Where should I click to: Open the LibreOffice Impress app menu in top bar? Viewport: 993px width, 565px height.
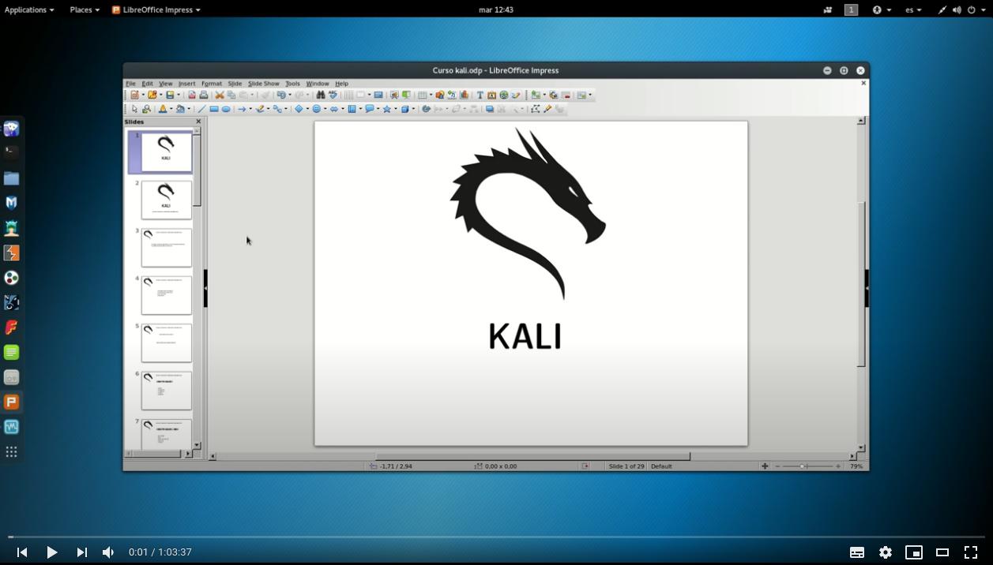156,9
